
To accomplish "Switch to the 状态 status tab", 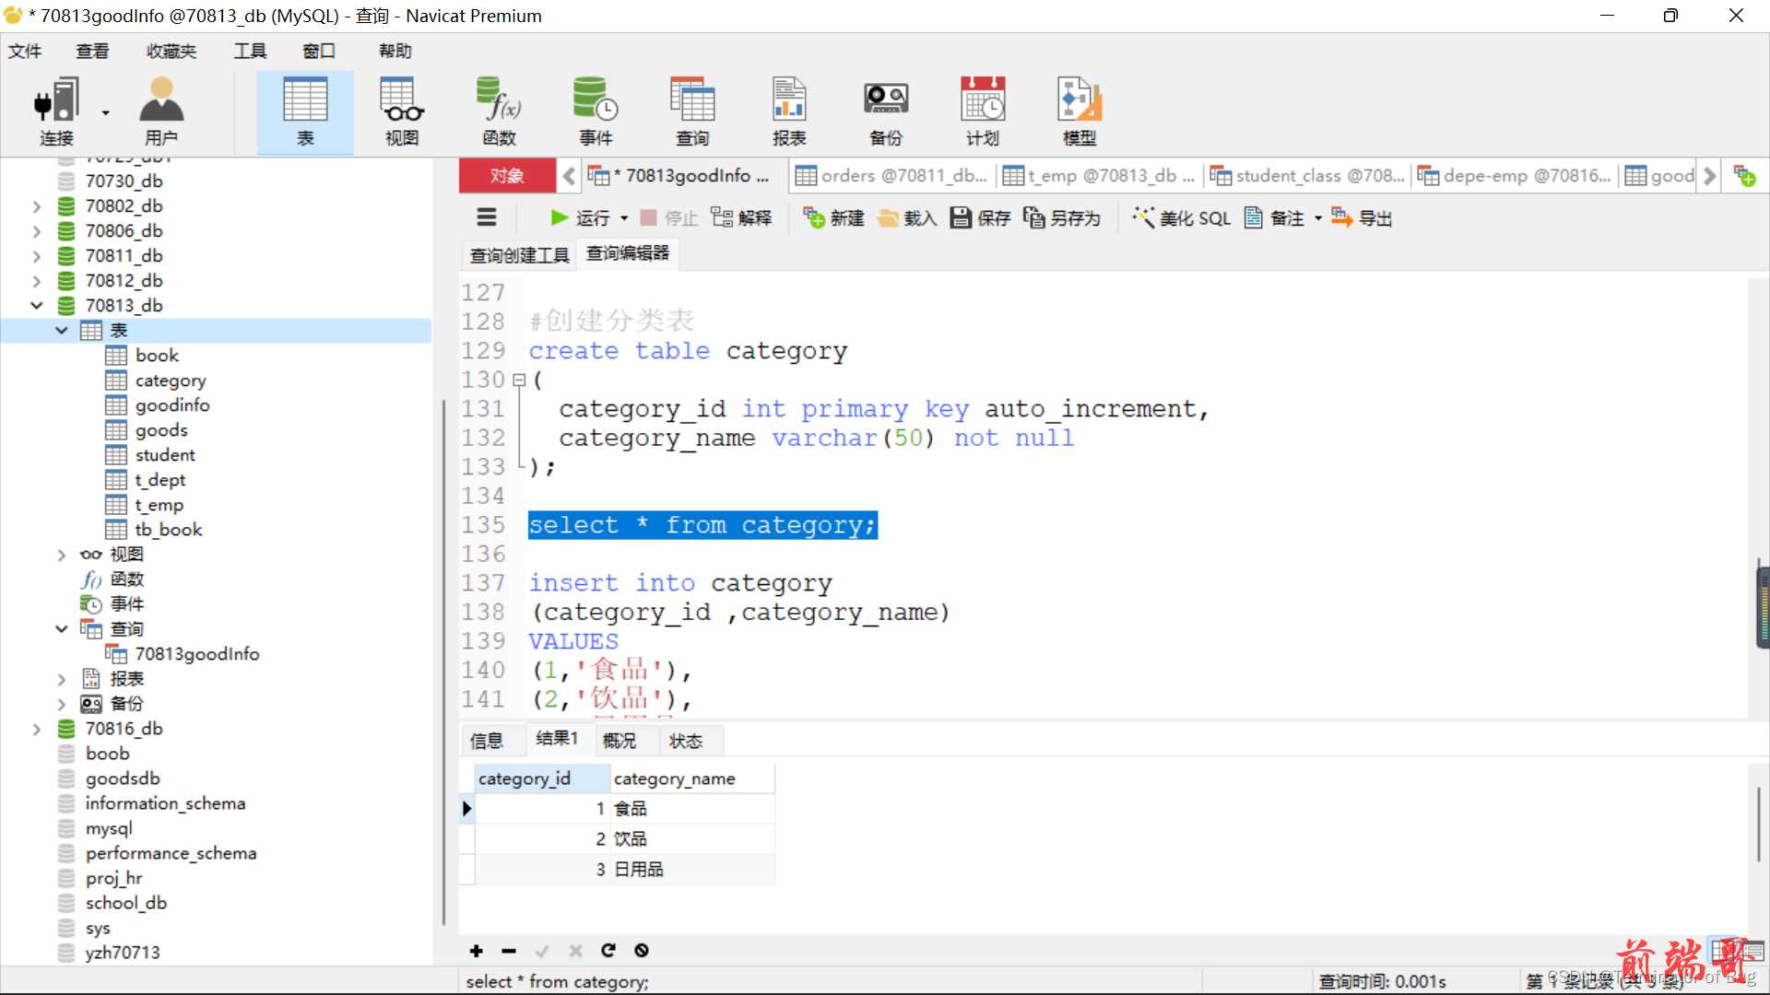I will click(x=686, y=741).
